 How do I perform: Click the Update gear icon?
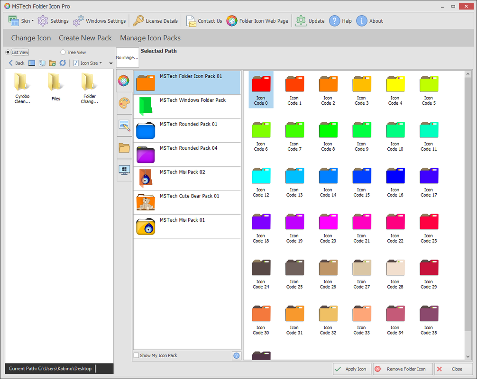pos(301,21)
